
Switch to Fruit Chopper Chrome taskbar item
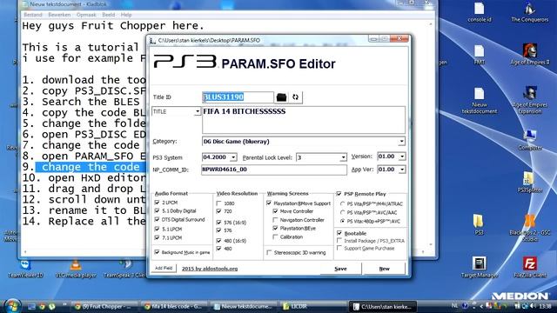coord(104,306)
